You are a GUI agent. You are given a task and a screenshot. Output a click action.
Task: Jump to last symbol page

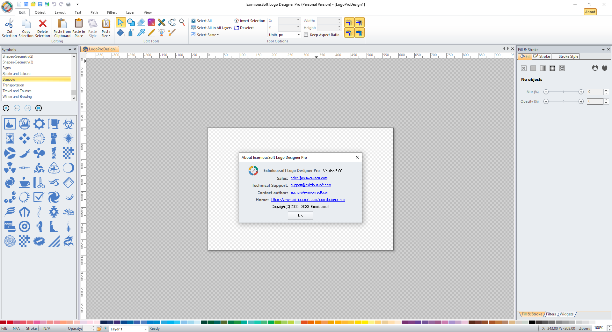(x=39, y=108)
